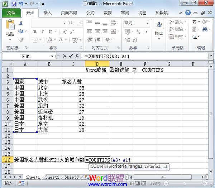Select cell C7 containing 32

point(73,106)
